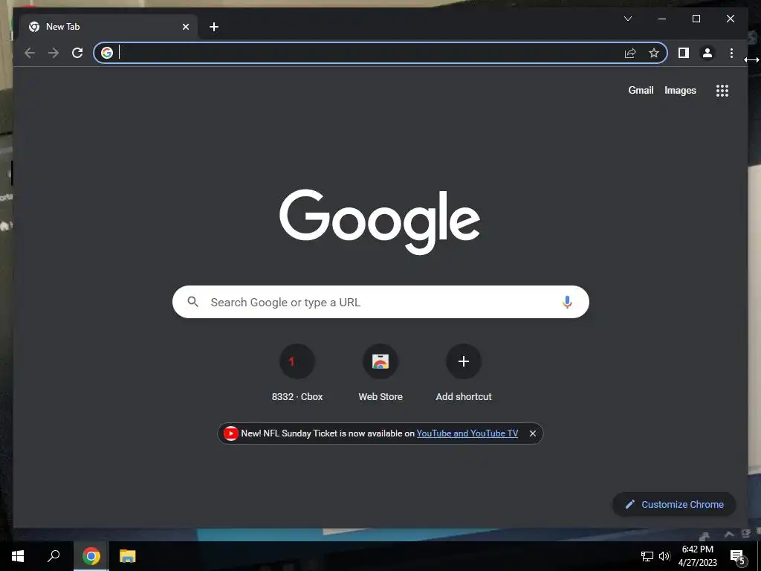Screen dimensions: 761x571
Task: Go back using the back arrow
Action: [30, 53]
